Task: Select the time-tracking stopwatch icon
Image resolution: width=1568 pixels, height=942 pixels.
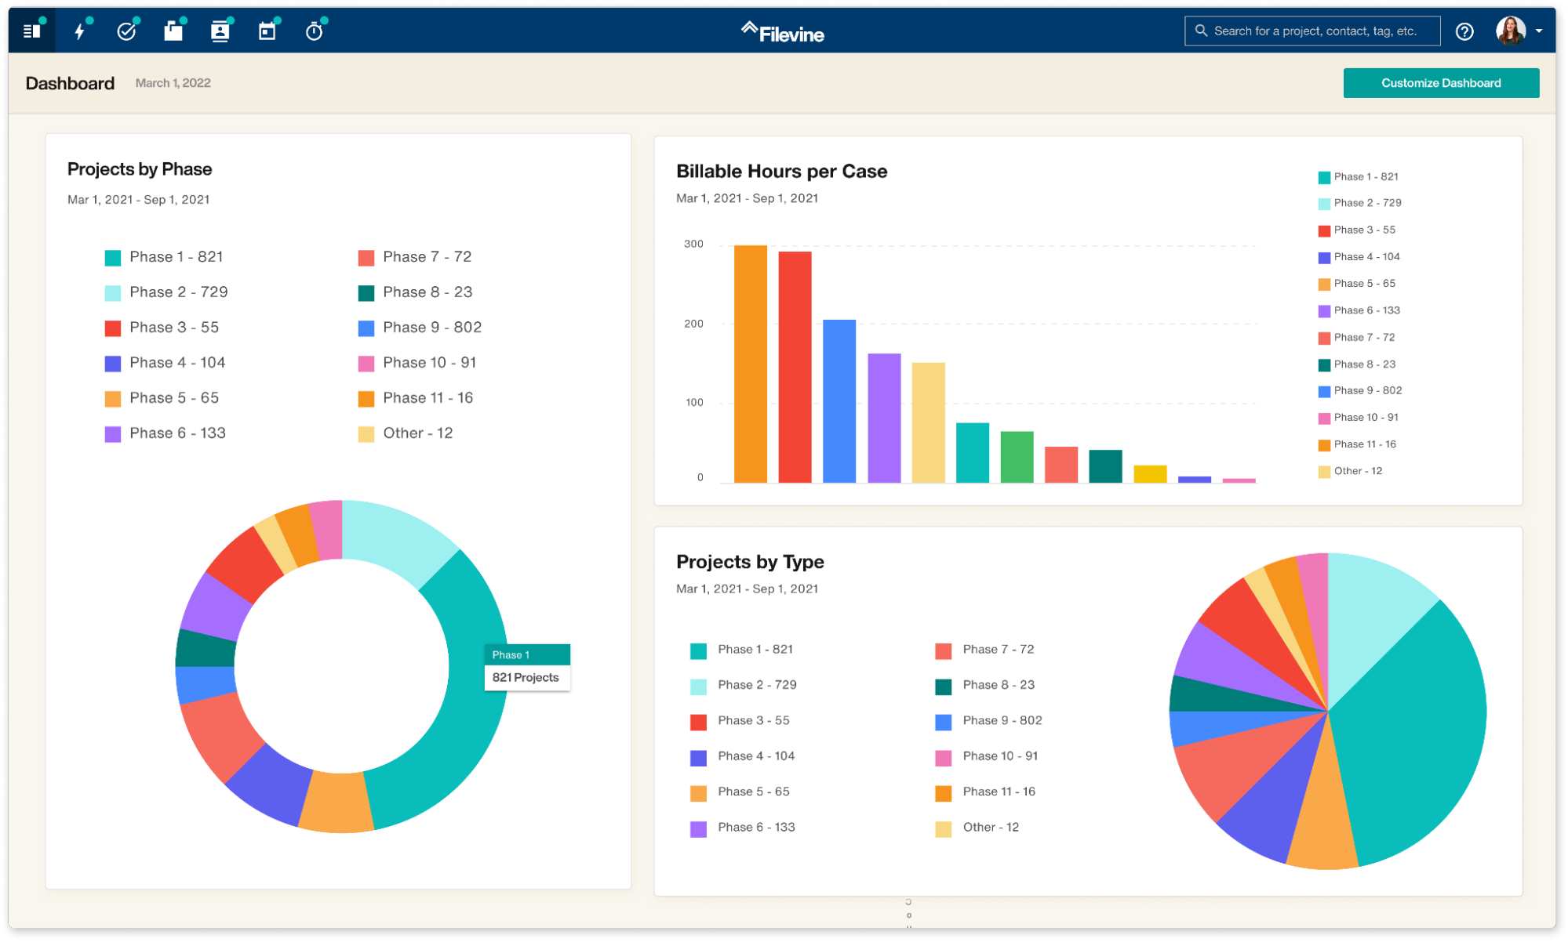Action: 314,31
